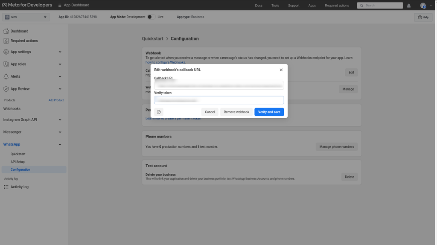Collapse the WhatsApp section
Viewport: 437px width, 245px height.
(60, 144)
